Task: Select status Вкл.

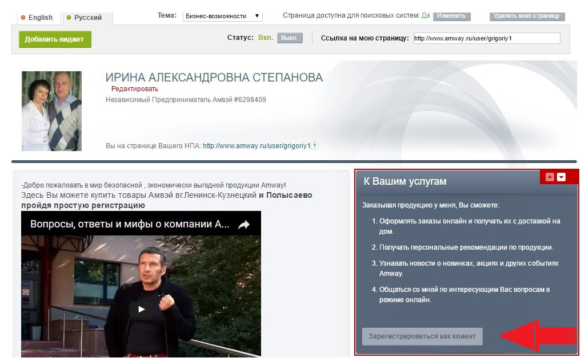Action: click(x=266, y=38)
